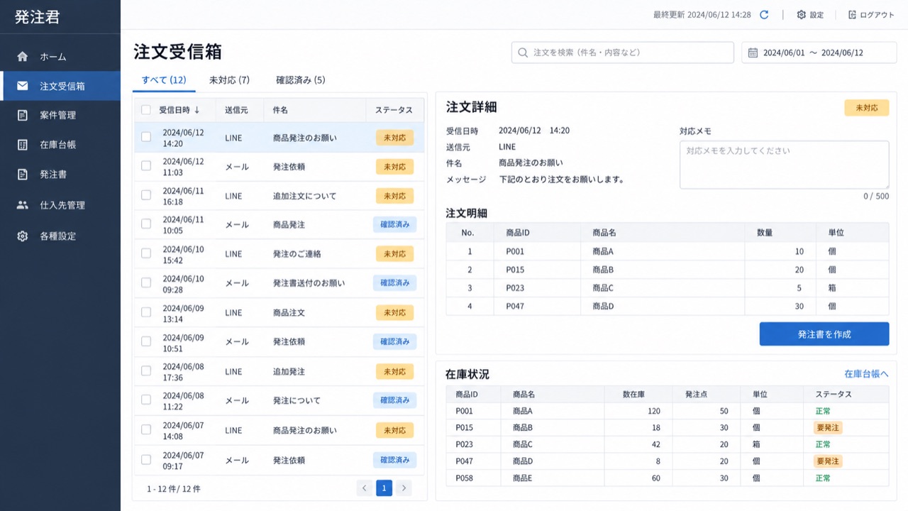Check the 2024/06/12 14:20 order row
Viewport: 908px width, 511px height.
point(146,137)
